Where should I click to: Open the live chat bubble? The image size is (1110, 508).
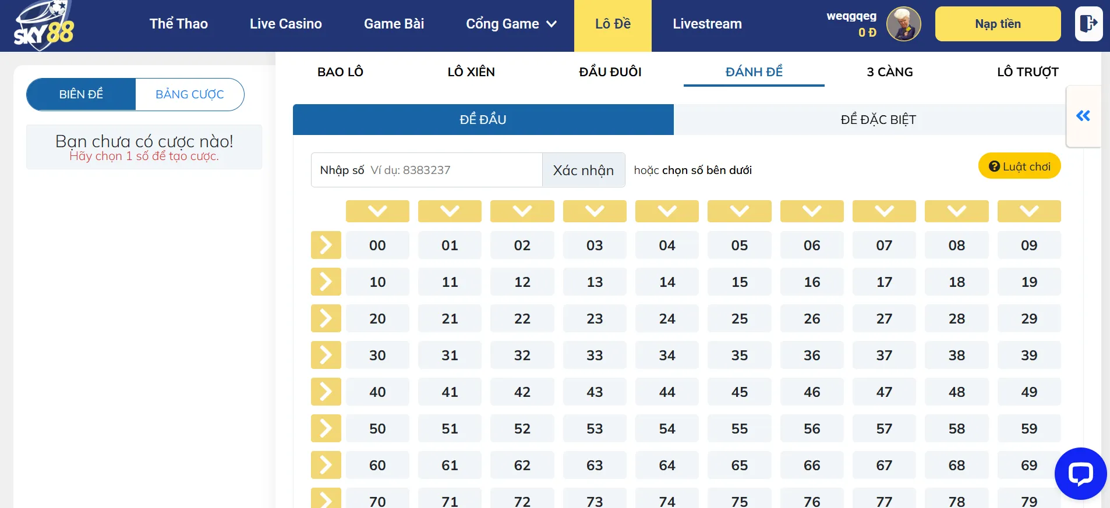[1080, 473]
